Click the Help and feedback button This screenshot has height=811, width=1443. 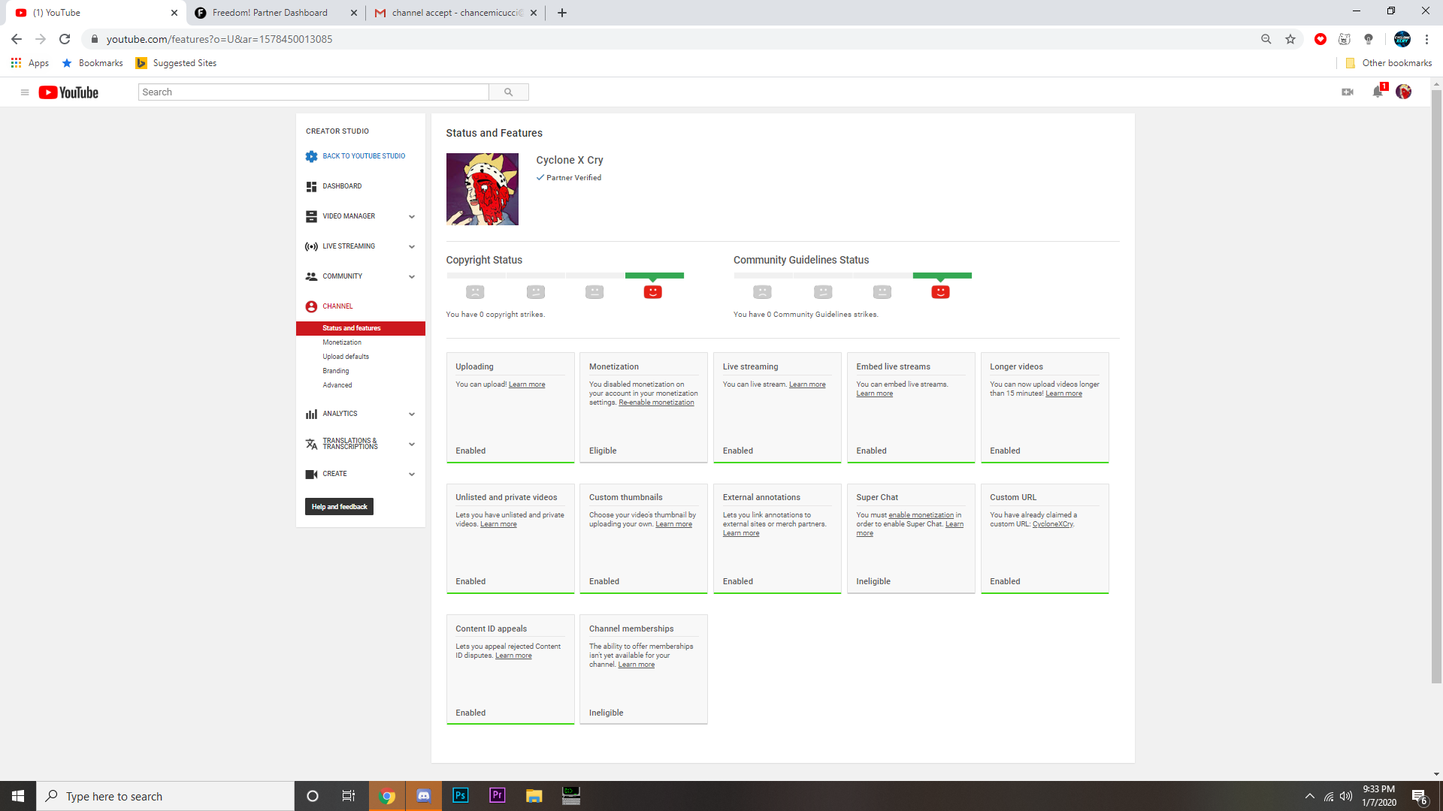(x=339, y=507)
